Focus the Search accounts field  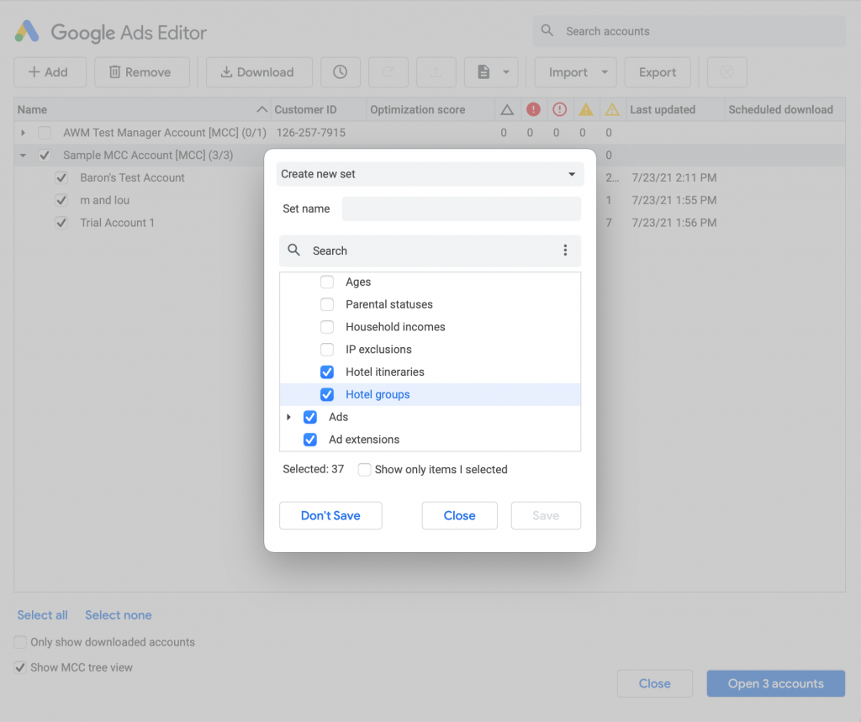[x=689, y=31]
